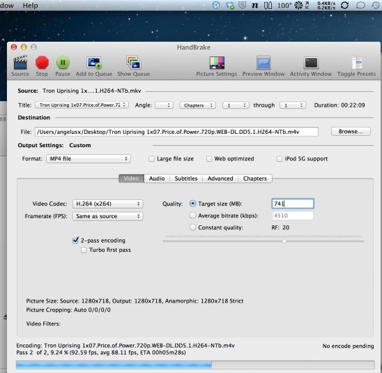The image size is (382, 373).
Task: Select Target size (MB) radio button
Action: (192, 204)
